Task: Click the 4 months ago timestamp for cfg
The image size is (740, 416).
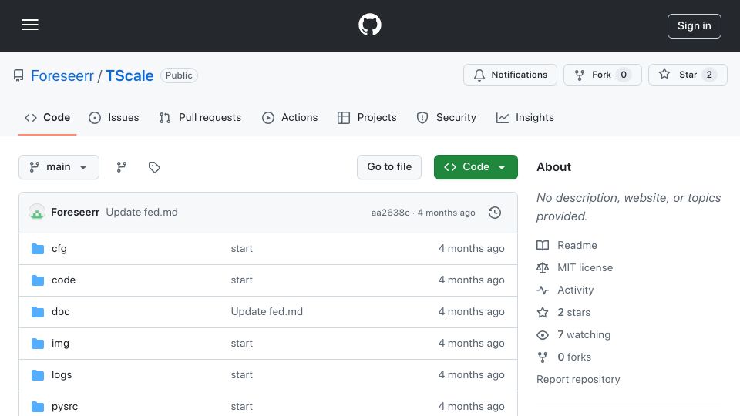Action: click(471, 249)
